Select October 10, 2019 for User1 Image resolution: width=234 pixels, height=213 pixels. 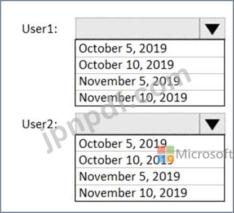click(x=150, y=65)
